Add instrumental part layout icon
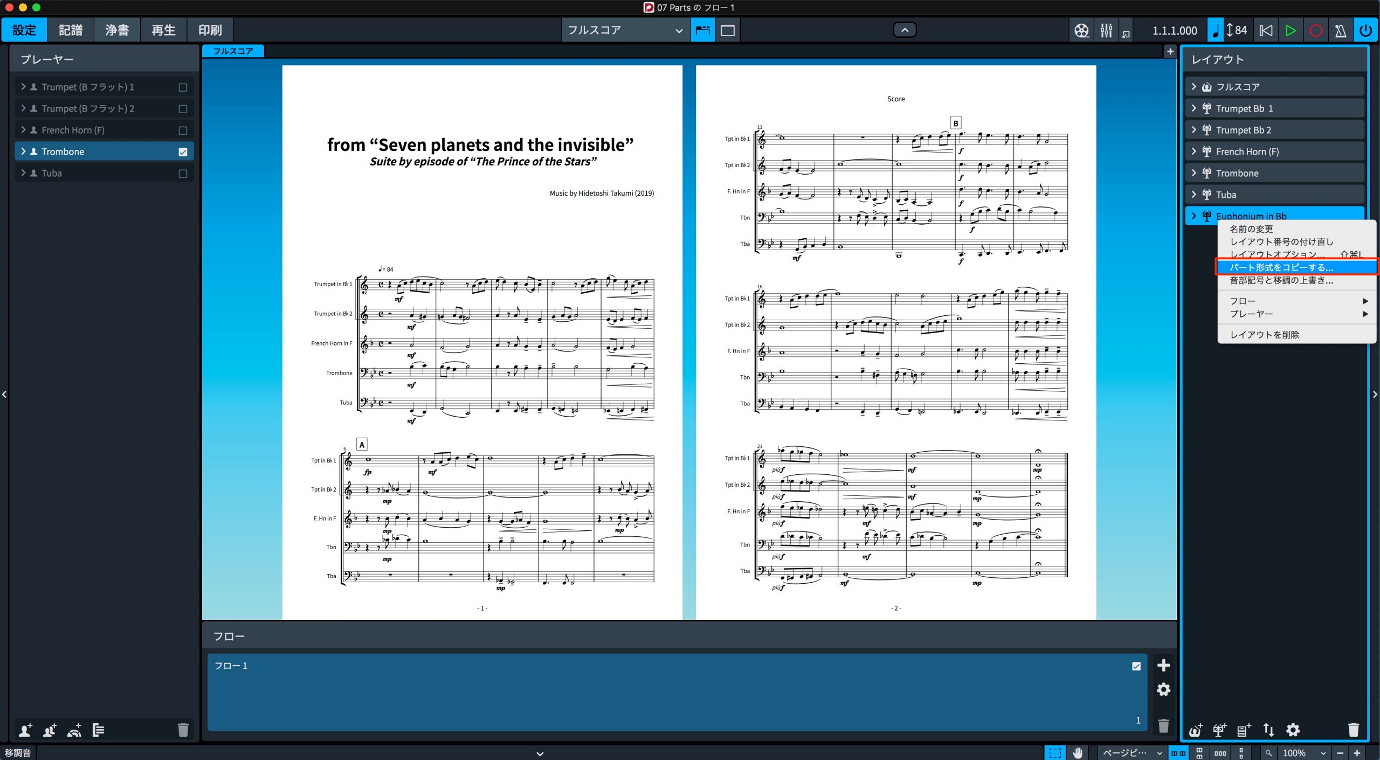The height and width of the screenshot is (760, 1380). 1219,730
